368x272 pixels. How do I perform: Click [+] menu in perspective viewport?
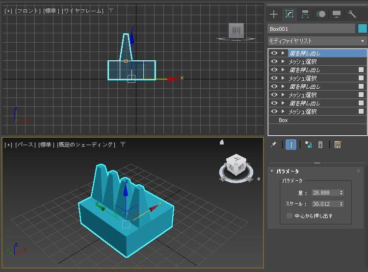pyautogui.click(x=8, y=145)
